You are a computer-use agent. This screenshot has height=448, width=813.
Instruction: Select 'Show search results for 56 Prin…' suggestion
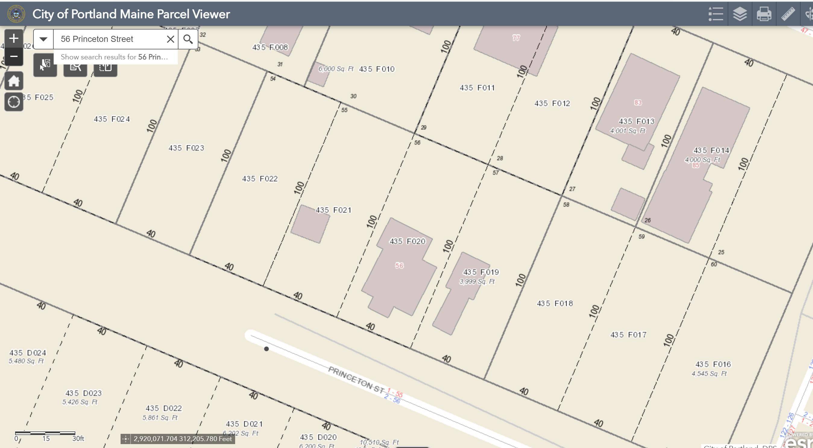click(114, 57)
